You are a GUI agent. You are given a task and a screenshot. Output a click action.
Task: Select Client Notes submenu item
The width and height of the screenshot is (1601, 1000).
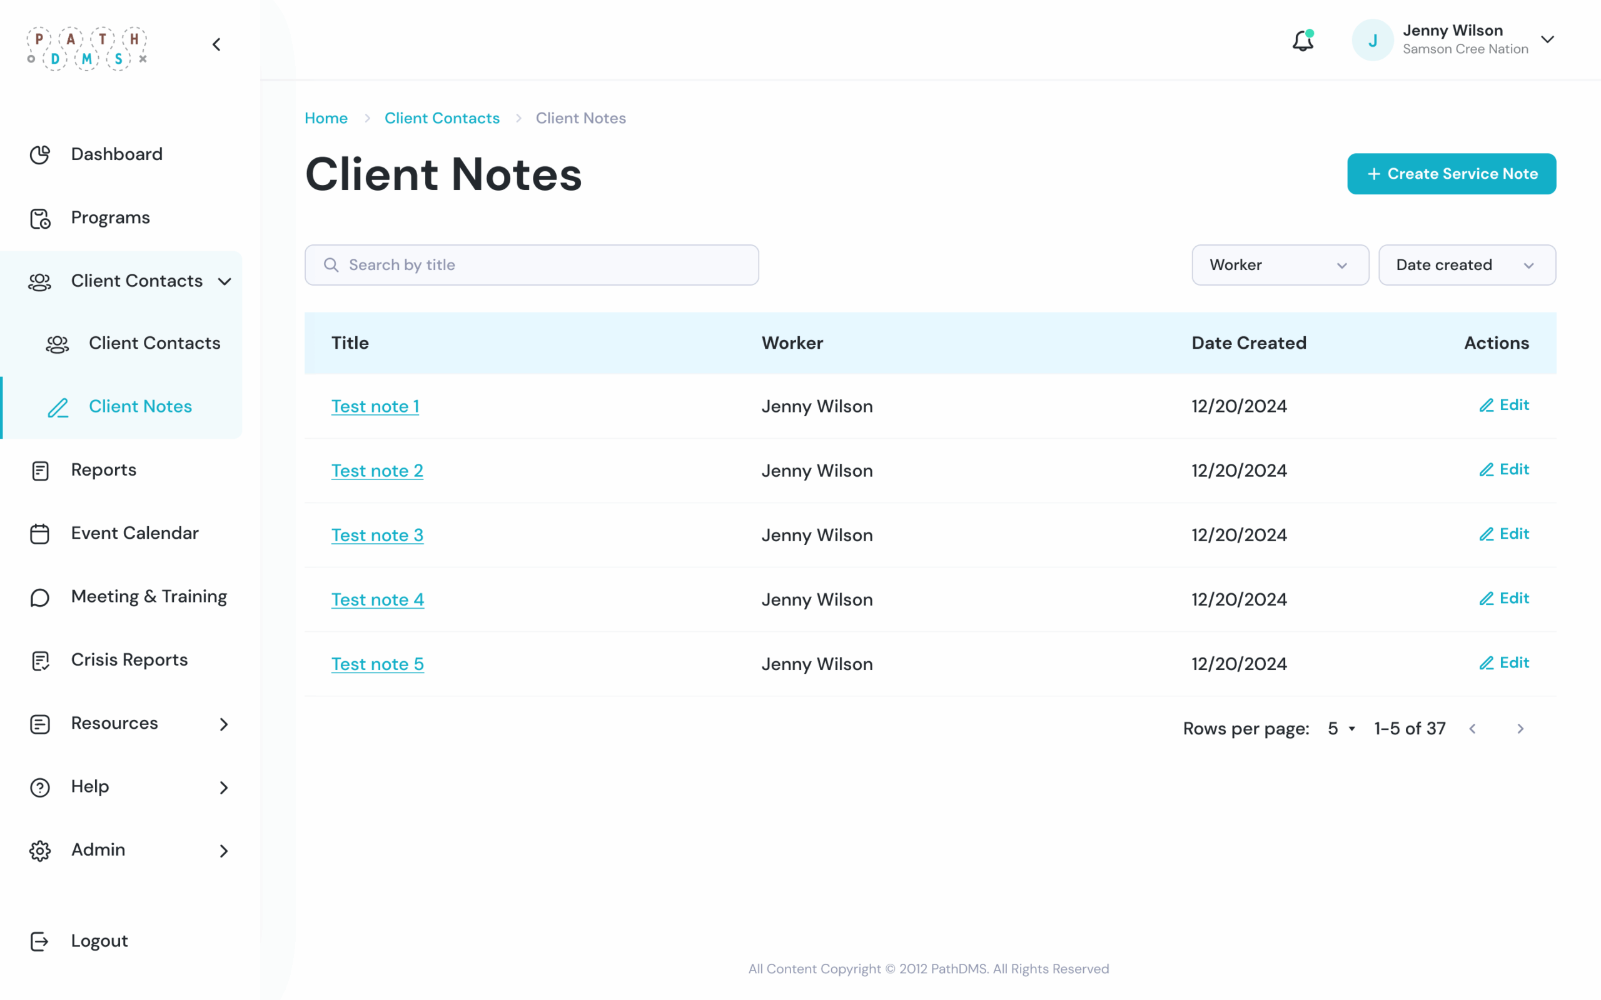click(x=140, y=406)
